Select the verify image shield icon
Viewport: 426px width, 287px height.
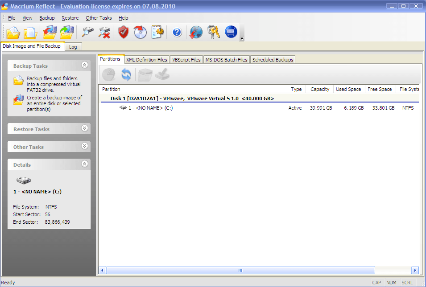coord(123,32)
